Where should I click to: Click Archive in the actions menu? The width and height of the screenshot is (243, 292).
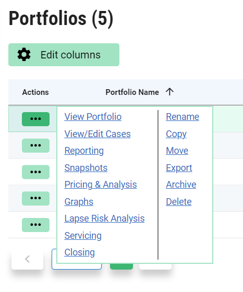[x=181, y=185]
